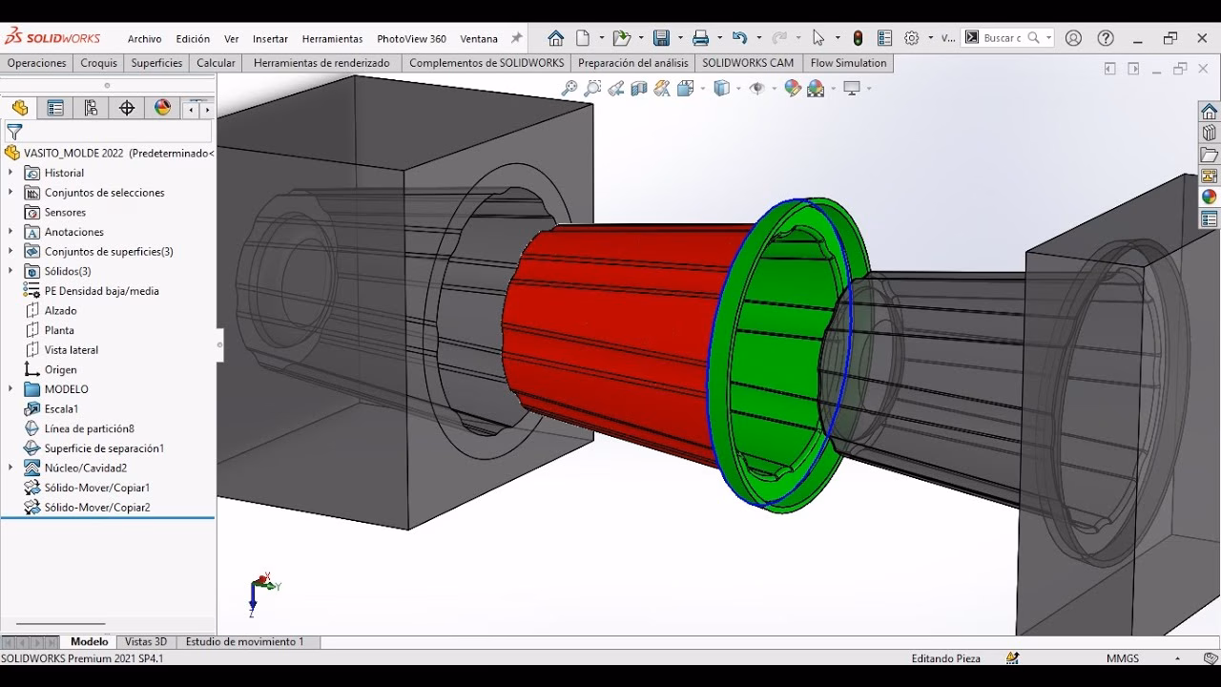Click the Rebuild traffic light icon
The height and width of the screenshot is (687, 1221).
click(x=859, y=38)
